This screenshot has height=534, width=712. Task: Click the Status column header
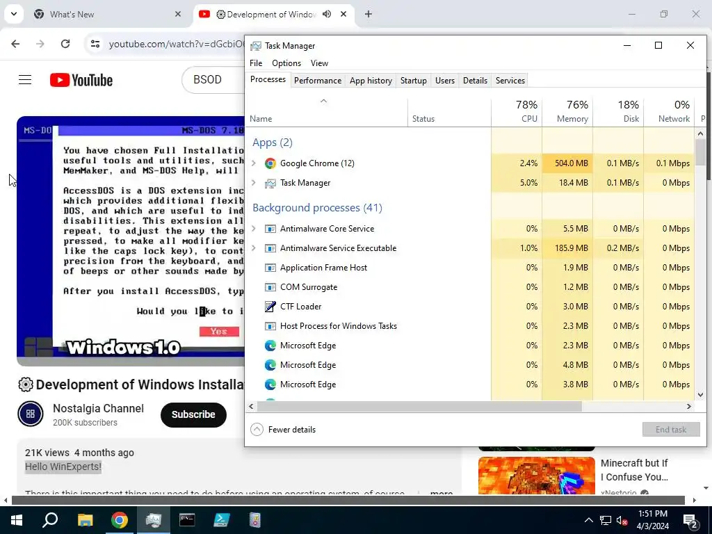click(450, 112)
